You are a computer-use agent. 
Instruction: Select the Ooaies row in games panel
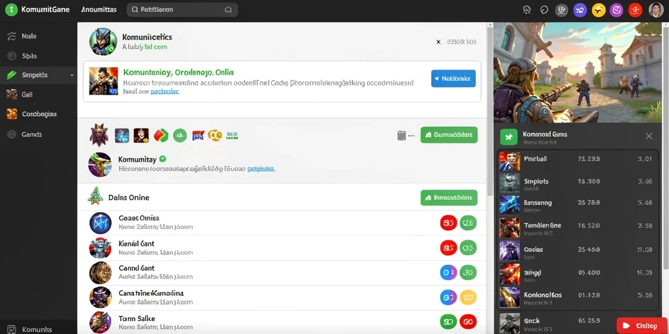578,251
